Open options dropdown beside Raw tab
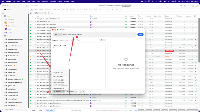This screenshot has height=112, width=200. [x=103, y=40]
